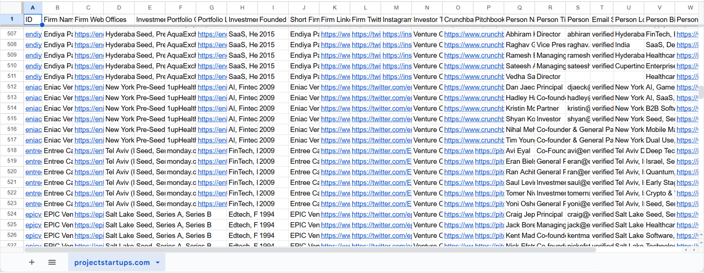The width and height of the screenshot is (704, 273).
Task: Select row header 515
Action: tap(12, 119)
